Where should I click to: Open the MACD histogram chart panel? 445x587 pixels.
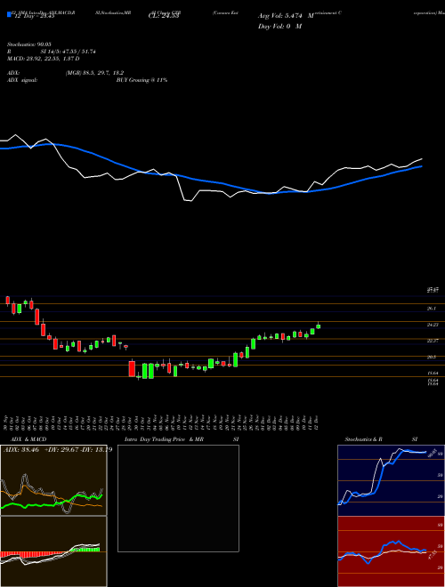[x=53, y=551]
